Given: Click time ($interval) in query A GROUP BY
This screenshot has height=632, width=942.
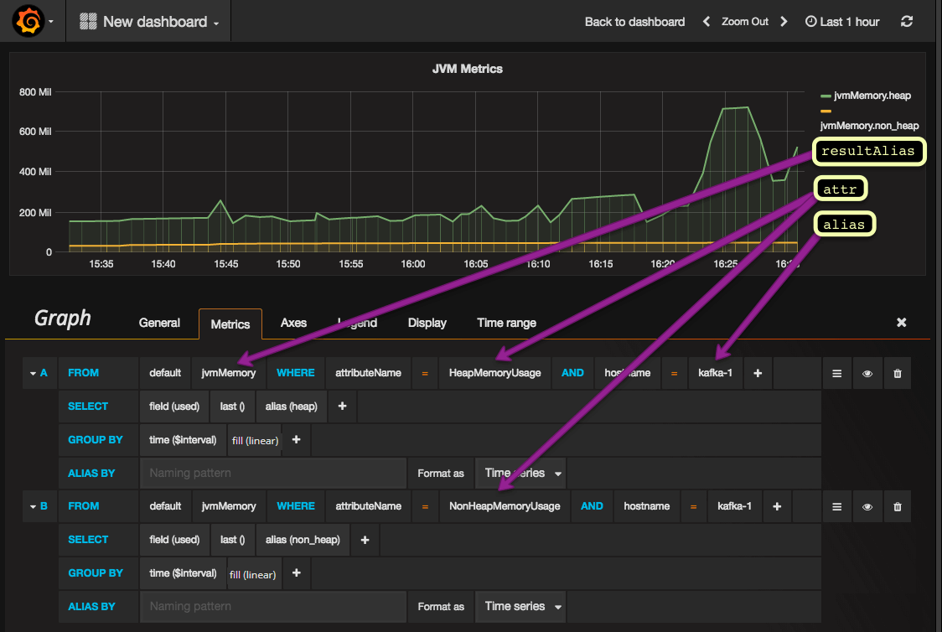Looking at the screenshot, I should click(x=183, y=440).
